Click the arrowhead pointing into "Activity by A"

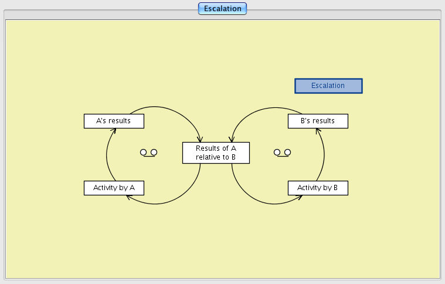pos(128,196)
